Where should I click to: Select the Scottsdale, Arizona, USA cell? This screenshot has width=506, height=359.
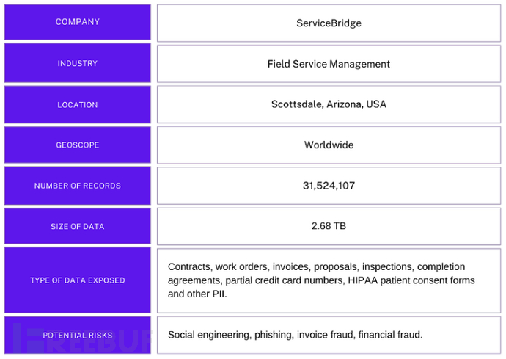(329, 104)
